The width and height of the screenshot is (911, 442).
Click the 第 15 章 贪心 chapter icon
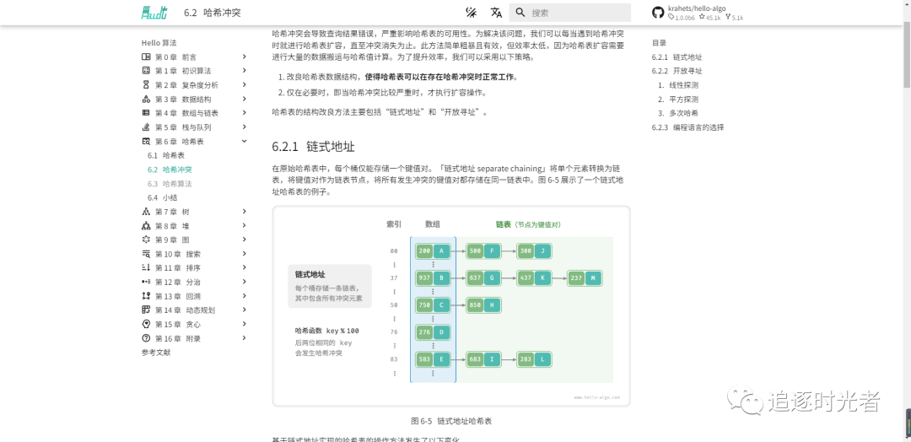146,324
